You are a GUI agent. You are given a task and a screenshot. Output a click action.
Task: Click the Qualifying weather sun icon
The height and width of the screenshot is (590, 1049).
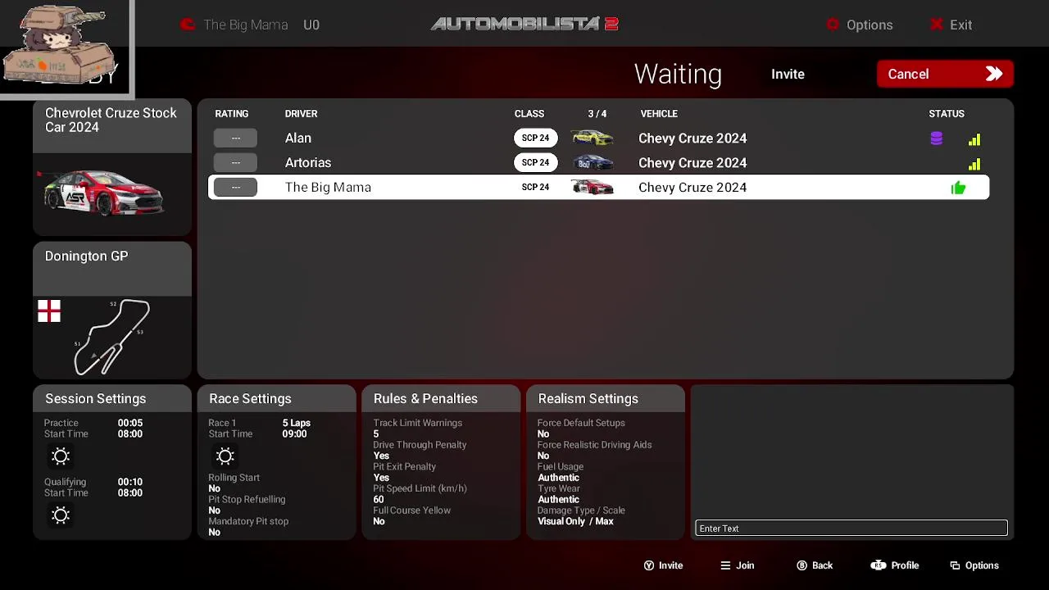61,515
